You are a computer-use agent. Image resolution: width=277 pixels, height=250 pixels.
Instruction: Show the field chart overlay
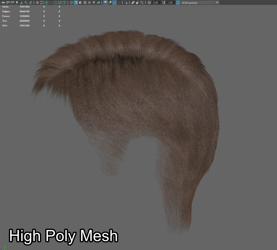coord(55,2)
